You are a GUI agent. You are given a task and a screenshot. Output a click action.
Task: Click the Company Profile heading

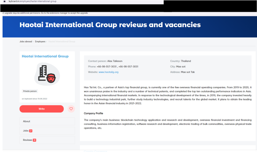[x=93, y=113]
